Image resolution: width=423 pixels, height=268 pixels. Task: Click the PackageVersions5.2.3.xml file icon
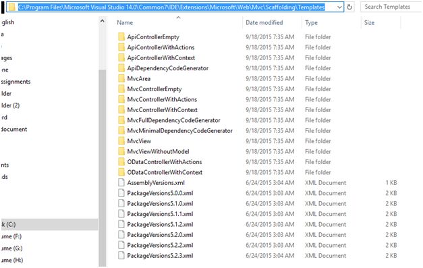121,256
